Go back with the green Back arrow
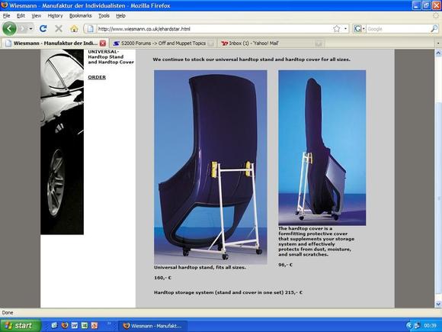This screenshot has height=332, width=442. click(9, 28)
